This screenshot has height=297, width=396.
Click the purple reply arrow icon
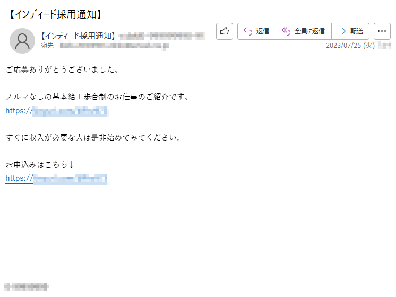(x=248, y=31)
